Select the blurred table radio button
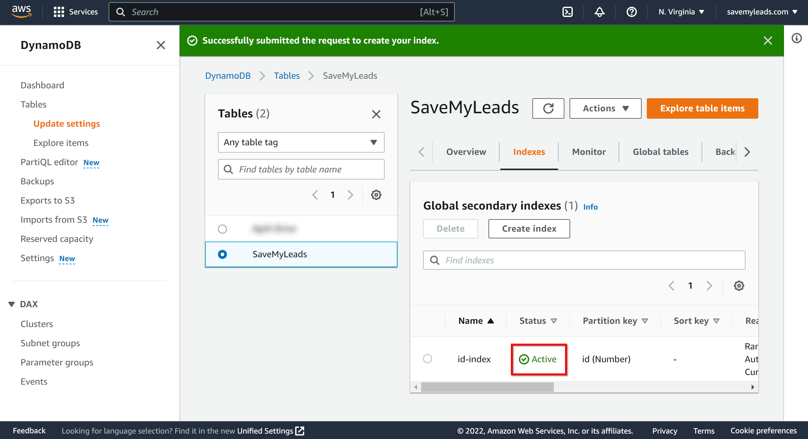 coord(222,229)
